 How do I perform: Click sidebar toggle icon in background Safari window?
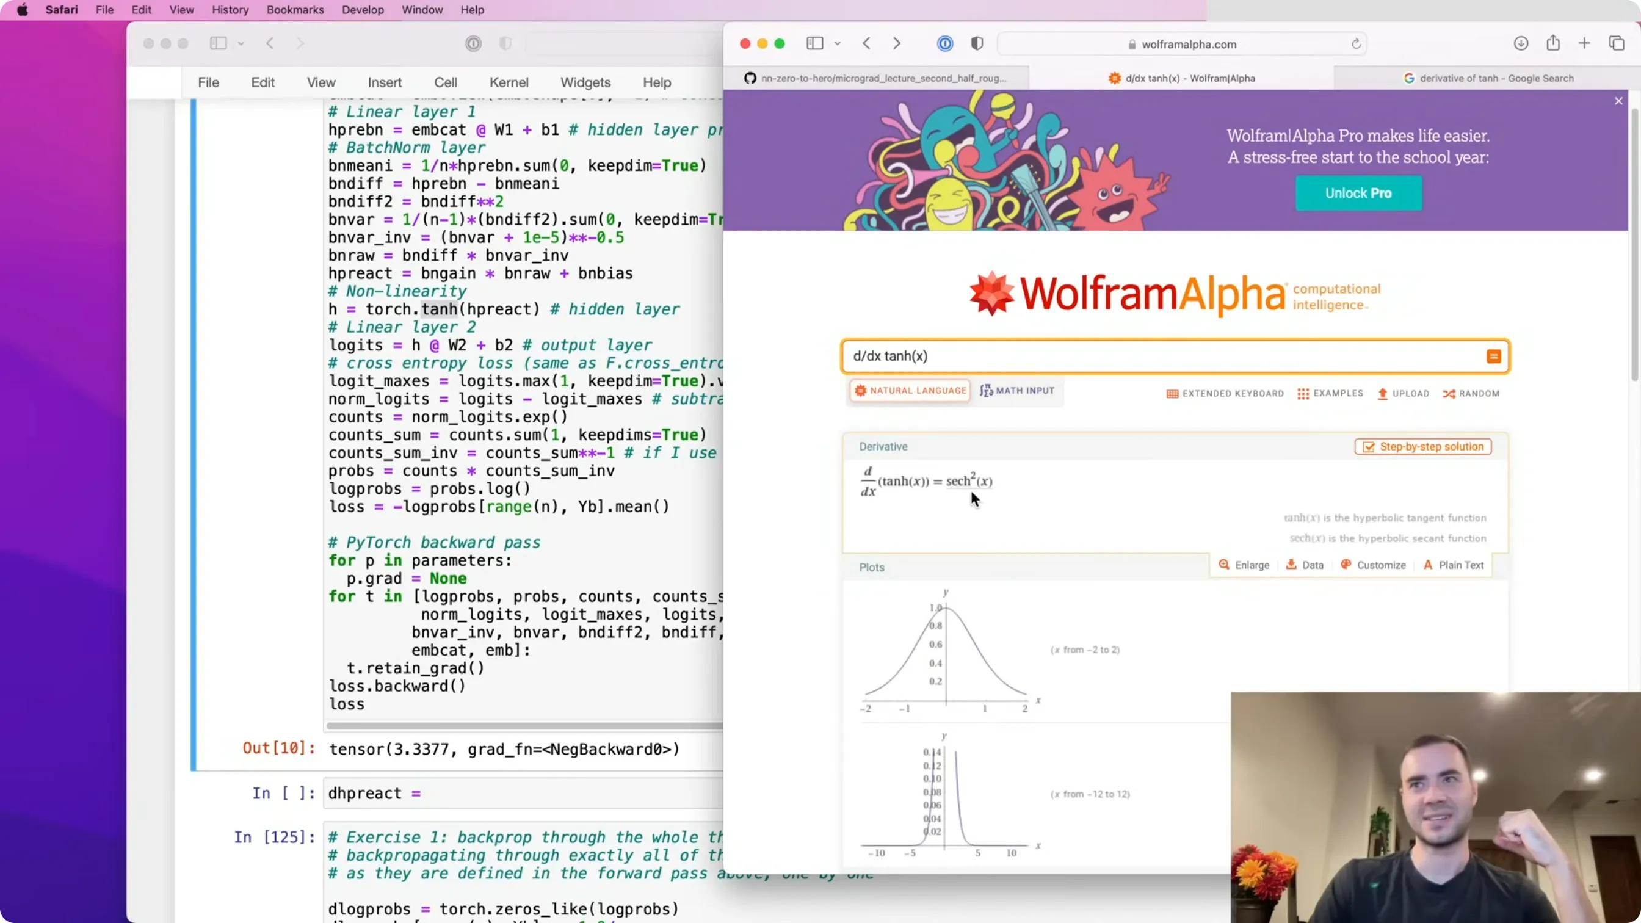point(219,43)
